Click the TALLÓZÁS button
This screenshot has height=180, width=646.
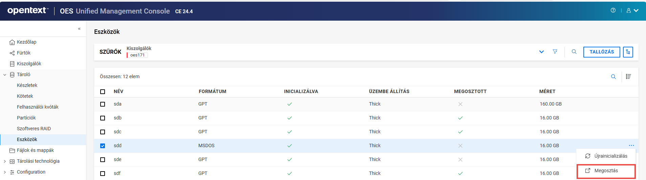[601, 52]
